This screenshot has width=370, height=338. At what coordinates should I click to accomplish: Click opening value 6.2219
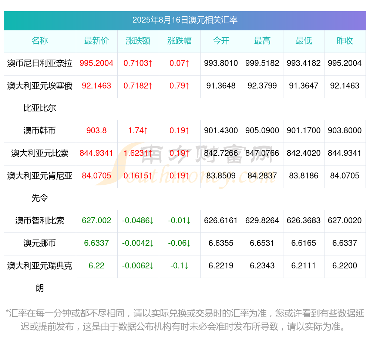[221, 266]
